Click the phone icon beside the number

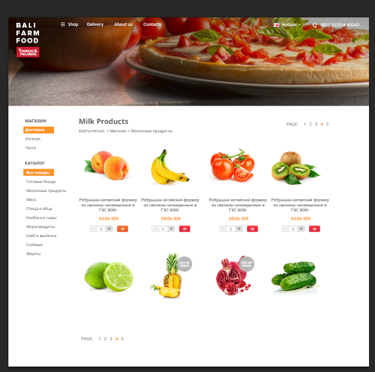click(x=315, y=25)
